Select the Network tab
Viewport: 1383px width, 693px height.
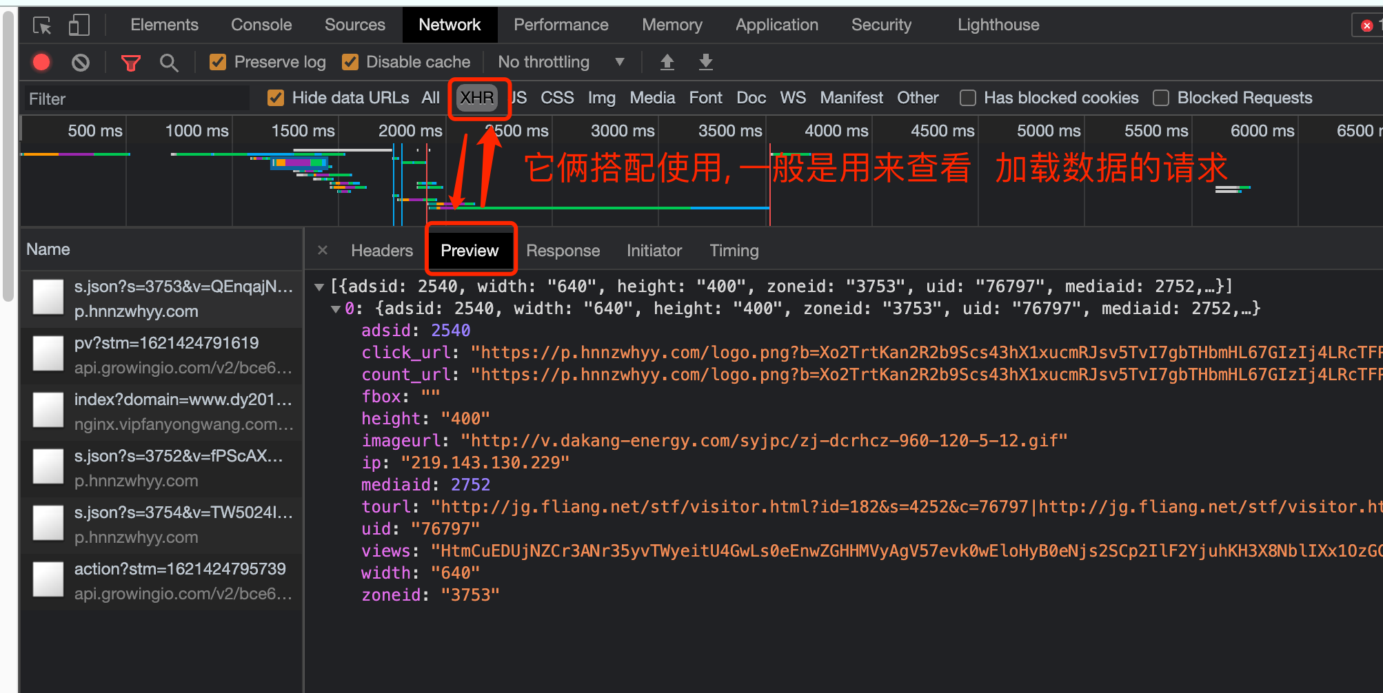click(450, 25)
